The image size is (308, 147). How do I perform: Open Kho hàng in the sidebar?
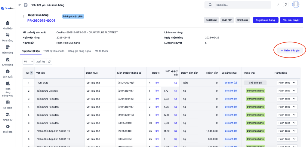[x=8, y=62]
